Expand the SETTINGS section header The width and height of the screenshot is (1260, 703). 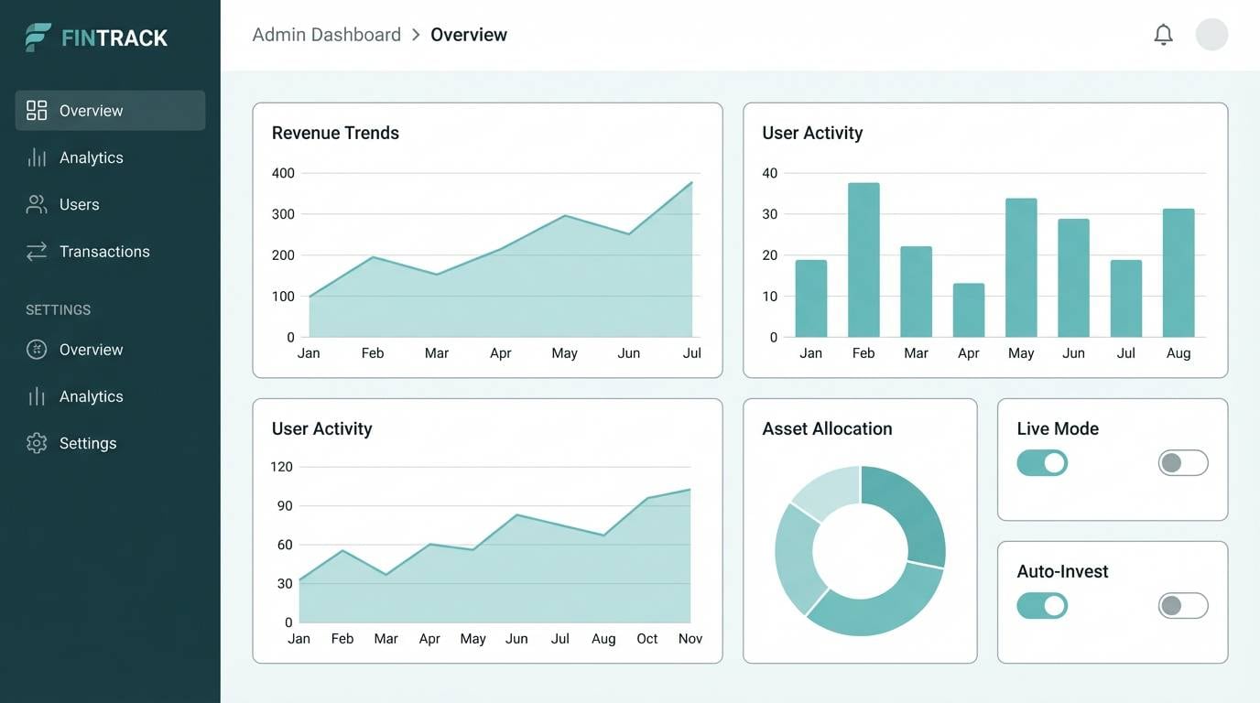(x=58, y=309)
